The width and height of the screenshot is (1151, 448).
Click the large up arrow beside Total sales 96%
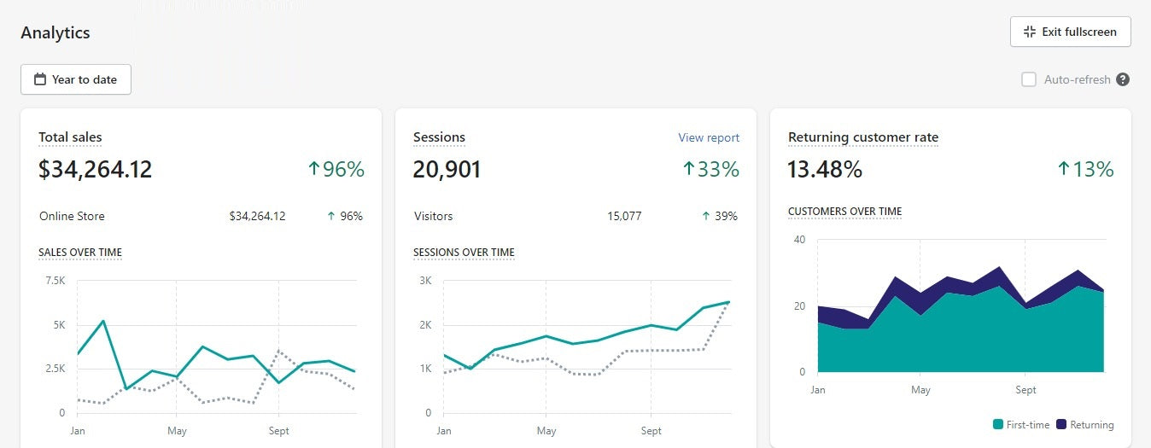tap(313, 170)
